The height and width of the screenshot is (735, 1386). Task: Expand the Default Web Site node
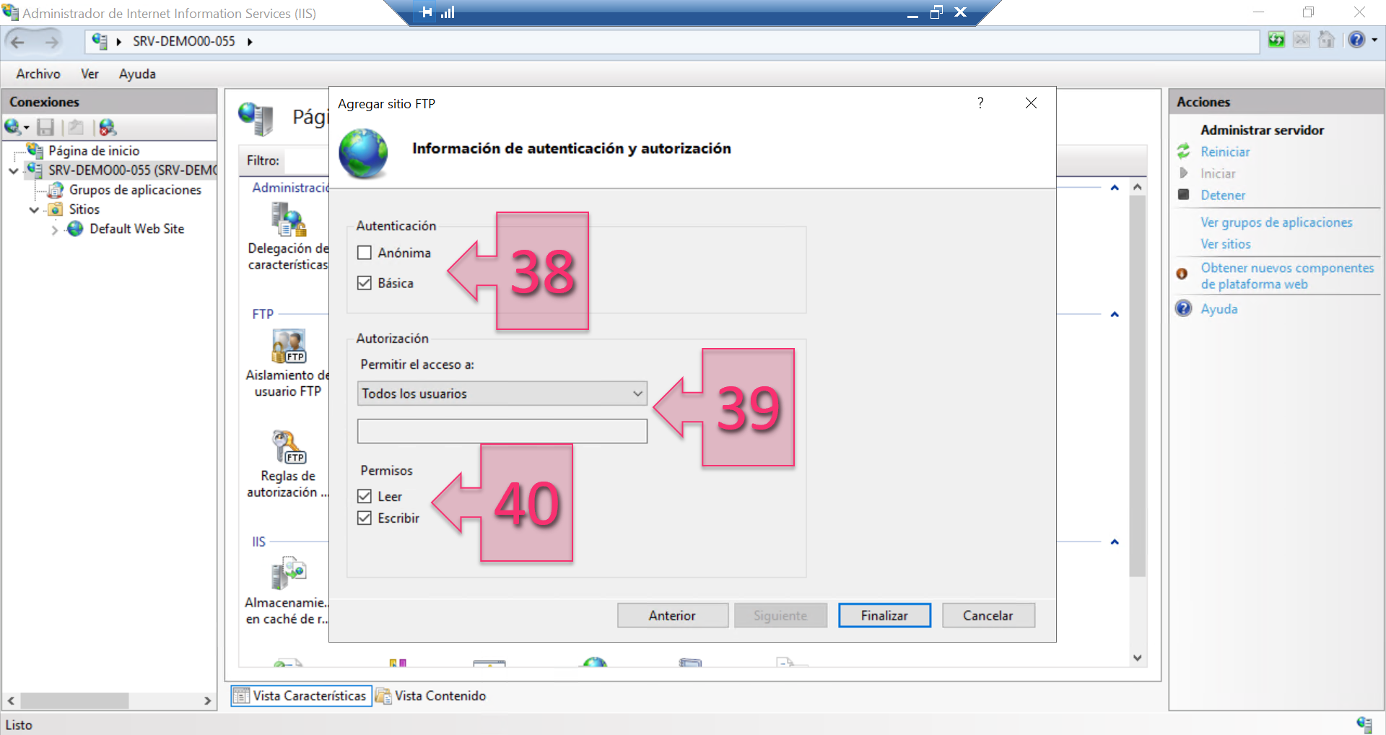[56, 229]
